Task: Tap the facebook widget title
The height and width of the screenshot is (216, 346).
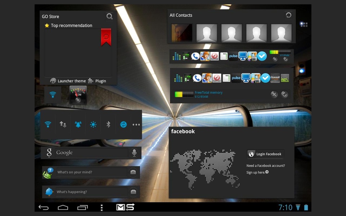Action: pos(183,131)
